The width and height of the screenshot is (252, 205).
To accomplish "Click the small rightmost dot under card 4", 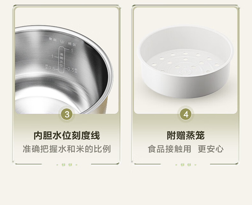I will [x=196, y=165].
